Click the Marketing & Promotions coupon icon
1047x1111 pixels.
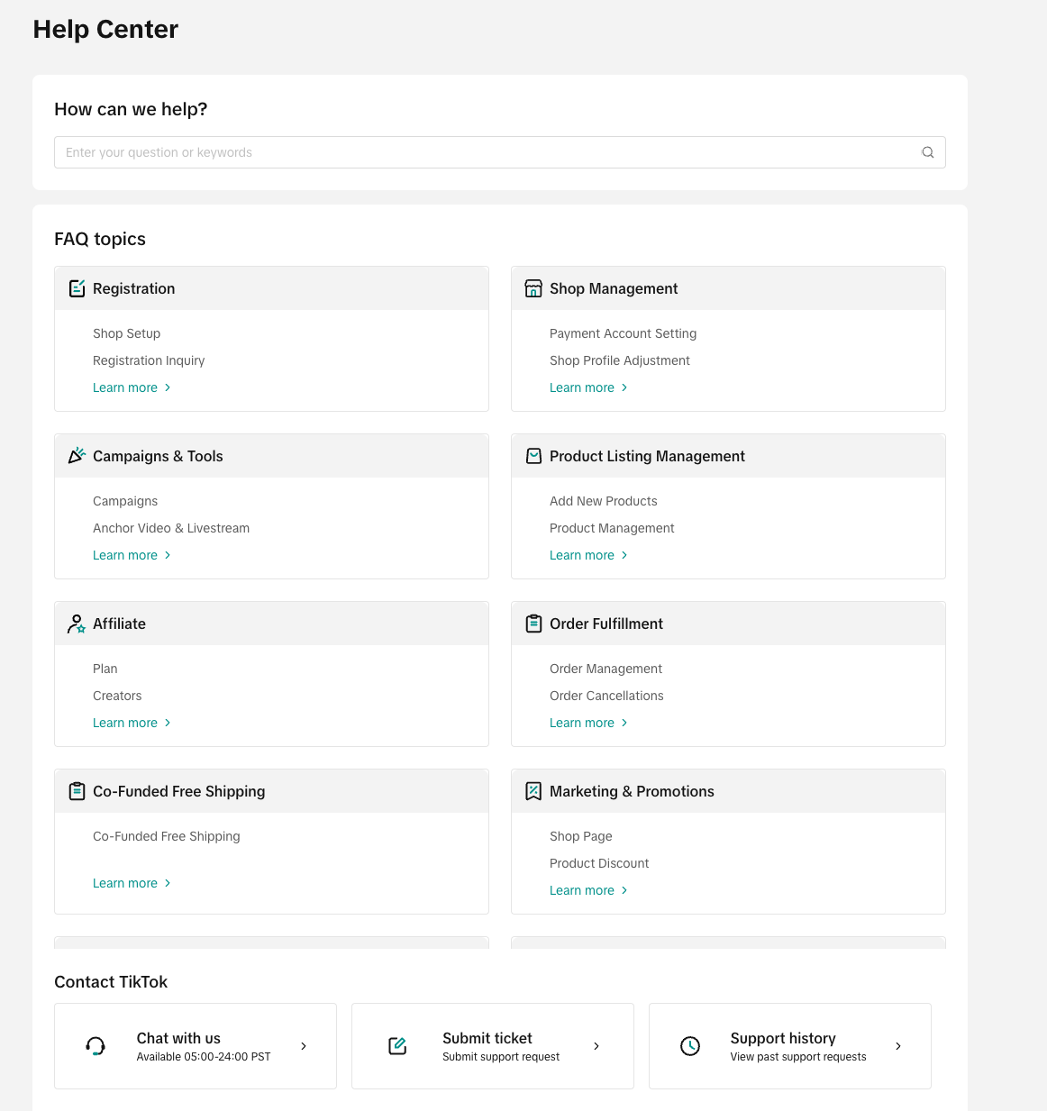(533, 791)
